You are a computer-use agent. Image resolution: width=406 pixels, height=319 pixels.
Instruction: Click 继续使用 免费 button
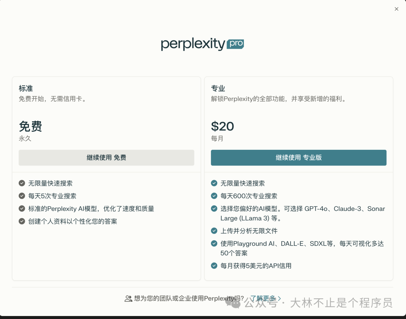[106, 157]
